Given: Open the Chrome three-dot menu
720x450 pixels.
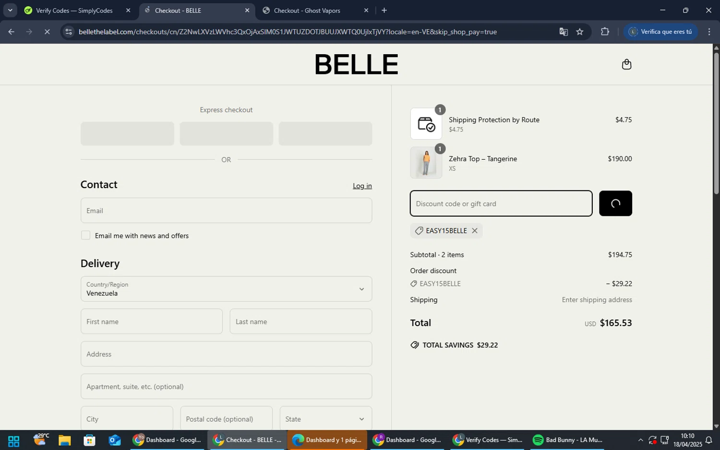Looking at the screenshot, I should pyautogui.click(x=709, y=32).
